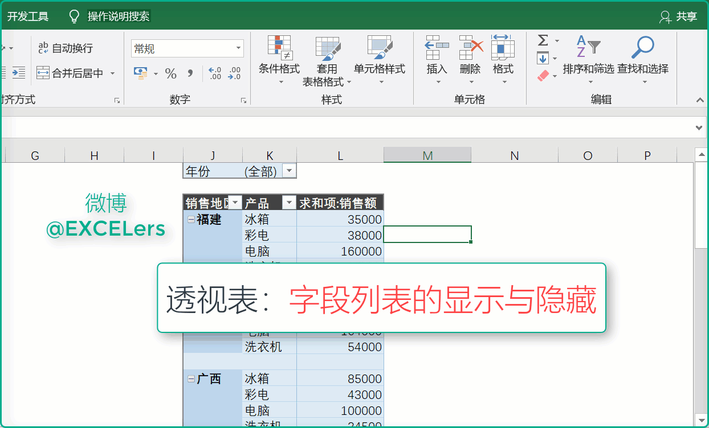The width and height of the screenshot is (709, 428).
Task: Click the 共享 share button
Action: click(x=678, y=17)
